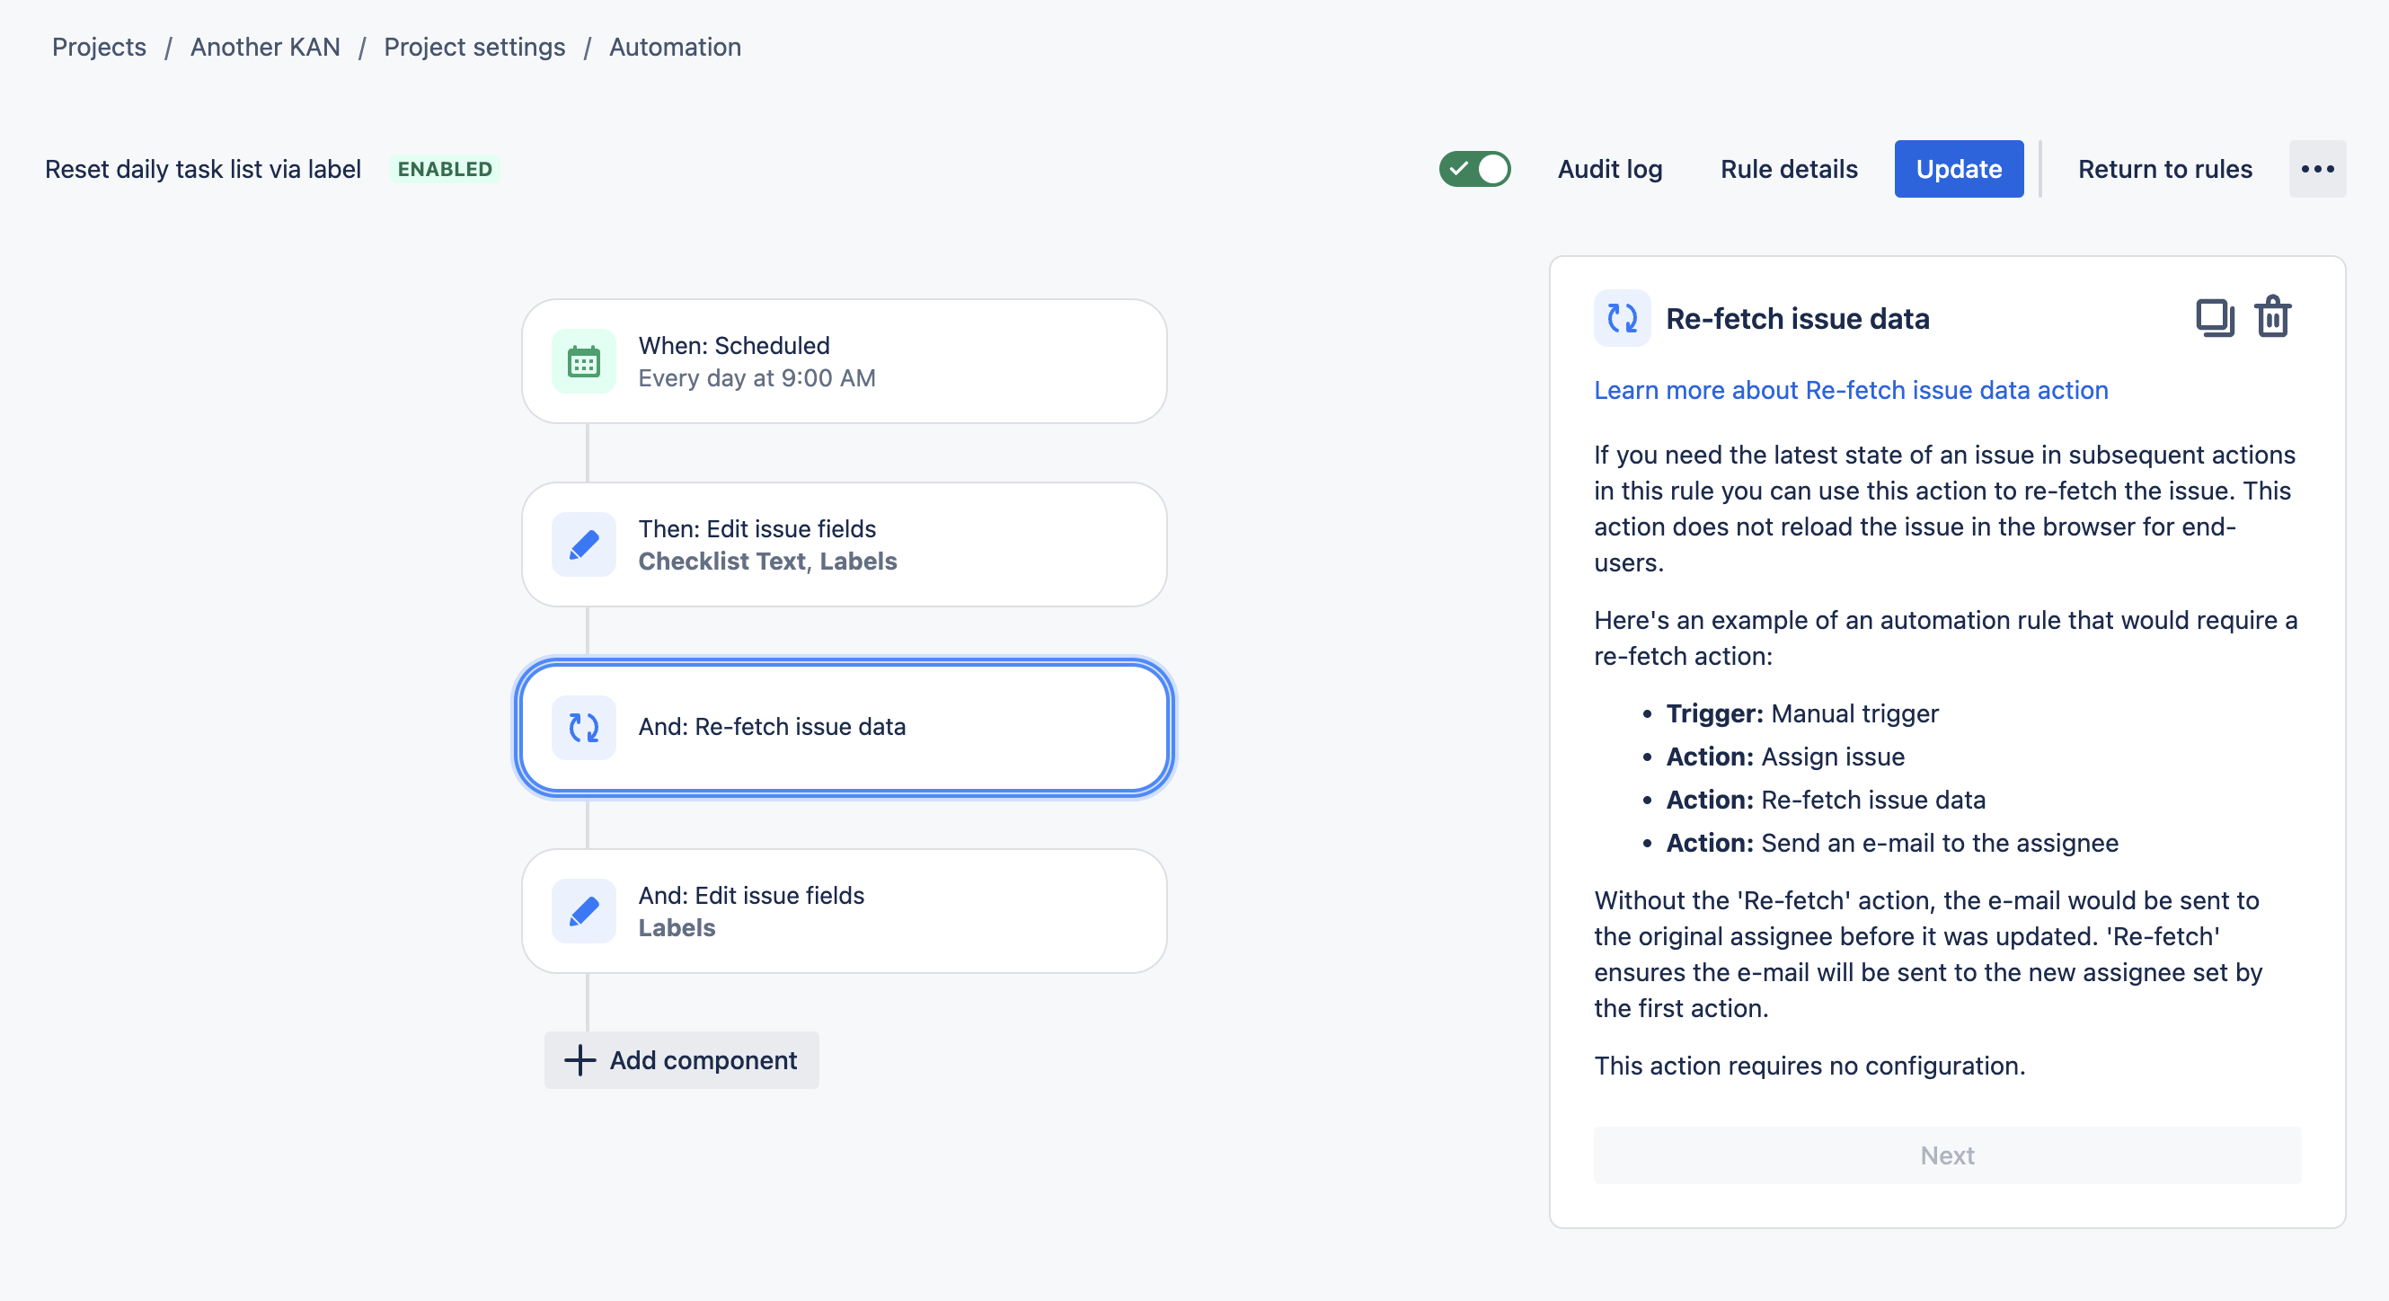Select the When: Scheduled trigger card
This screenshot has height=1301, width=2389.
[843, 362]
